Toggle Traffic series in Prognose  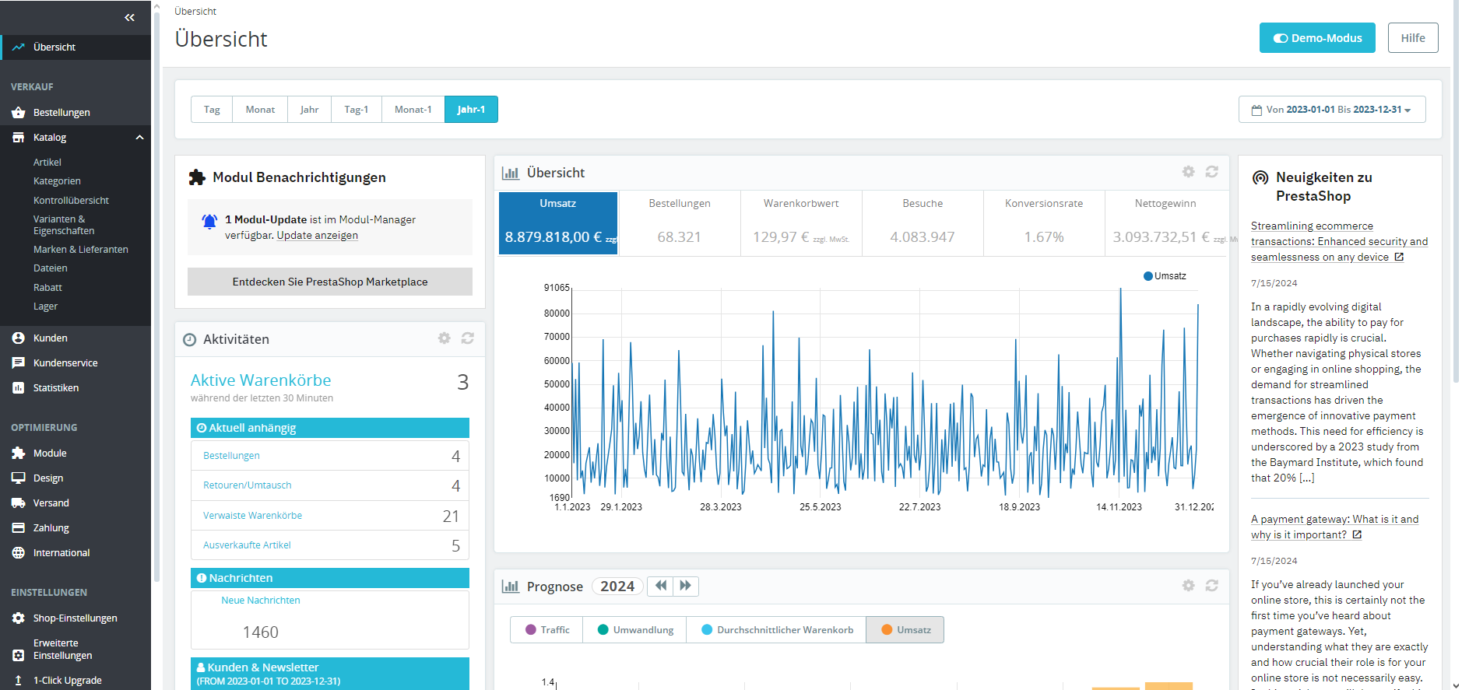tap(548, 630)
